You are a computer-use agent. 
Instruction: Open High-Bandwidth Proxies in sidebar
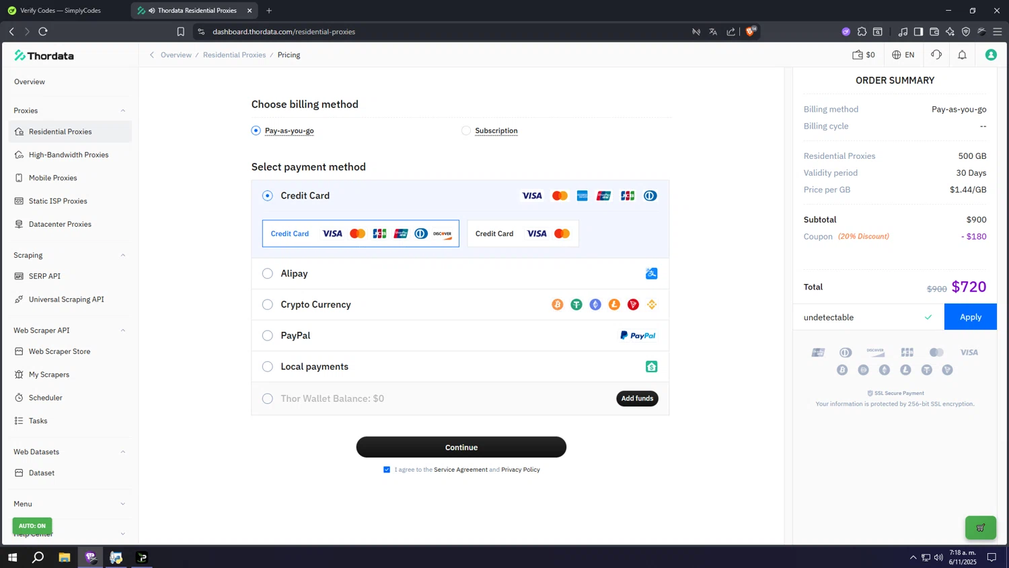(x=70, y=155)
